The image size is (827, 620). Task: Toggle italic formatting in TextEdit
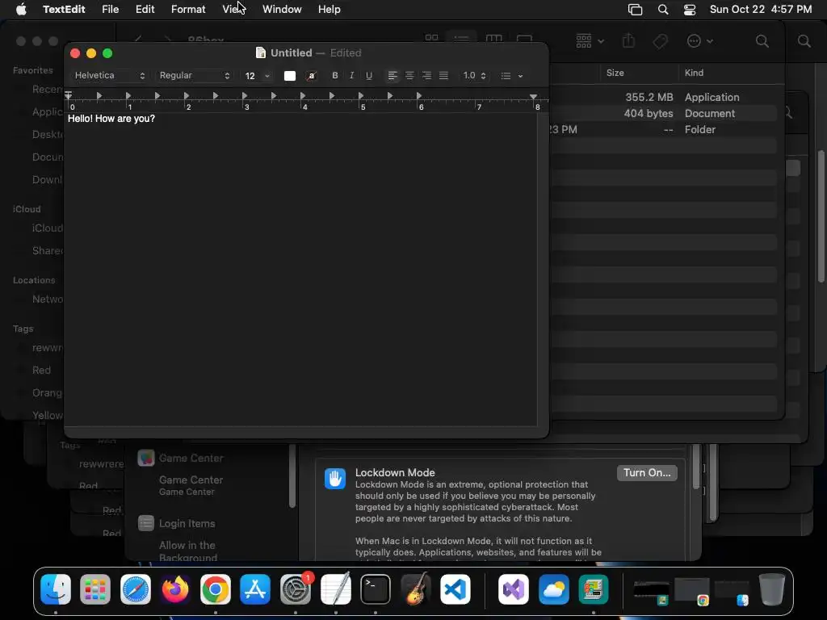351,75
